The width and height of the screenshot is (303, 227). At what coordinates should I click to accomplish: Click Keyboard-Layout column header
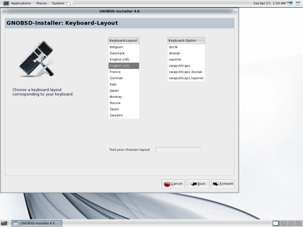(124, 41)
